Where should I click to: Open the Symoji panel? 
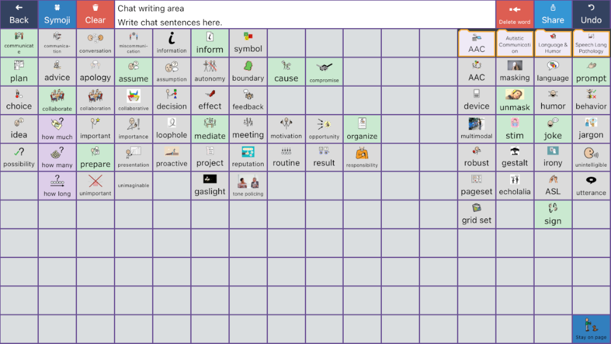pyautogui.click(x=57, y=14)
